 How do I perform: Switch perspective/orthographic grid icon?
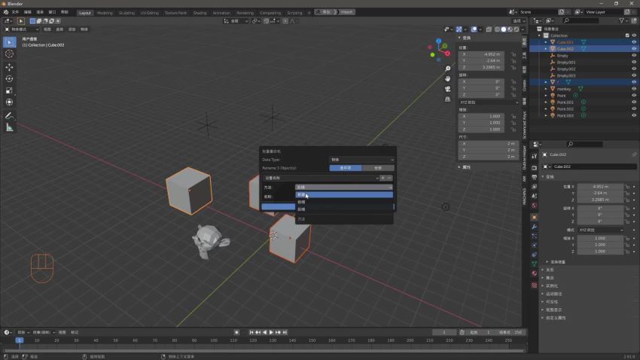(x=448, y=99)
